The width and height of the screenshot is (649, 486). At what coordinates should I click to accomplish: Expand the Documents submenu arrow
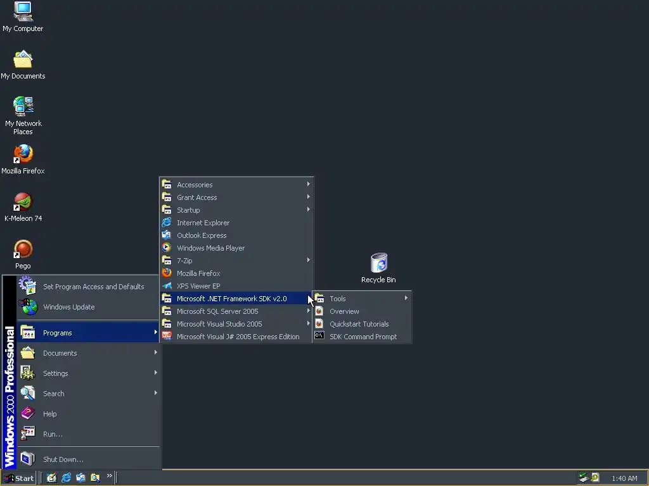pos(156,352)
